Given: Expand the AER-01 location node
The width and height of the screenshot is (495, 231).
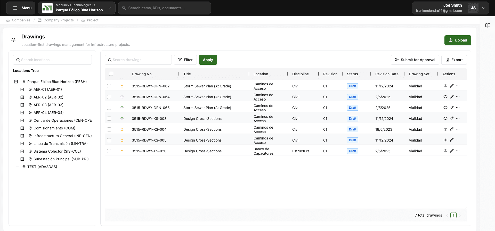Looking at the screenshot, I should (22, 89).
